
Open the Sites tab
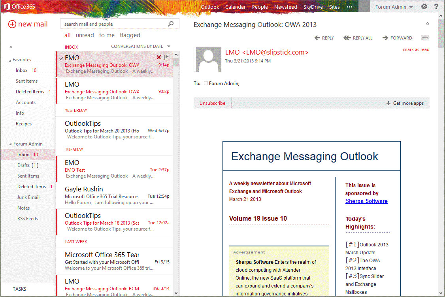[334, 7]
